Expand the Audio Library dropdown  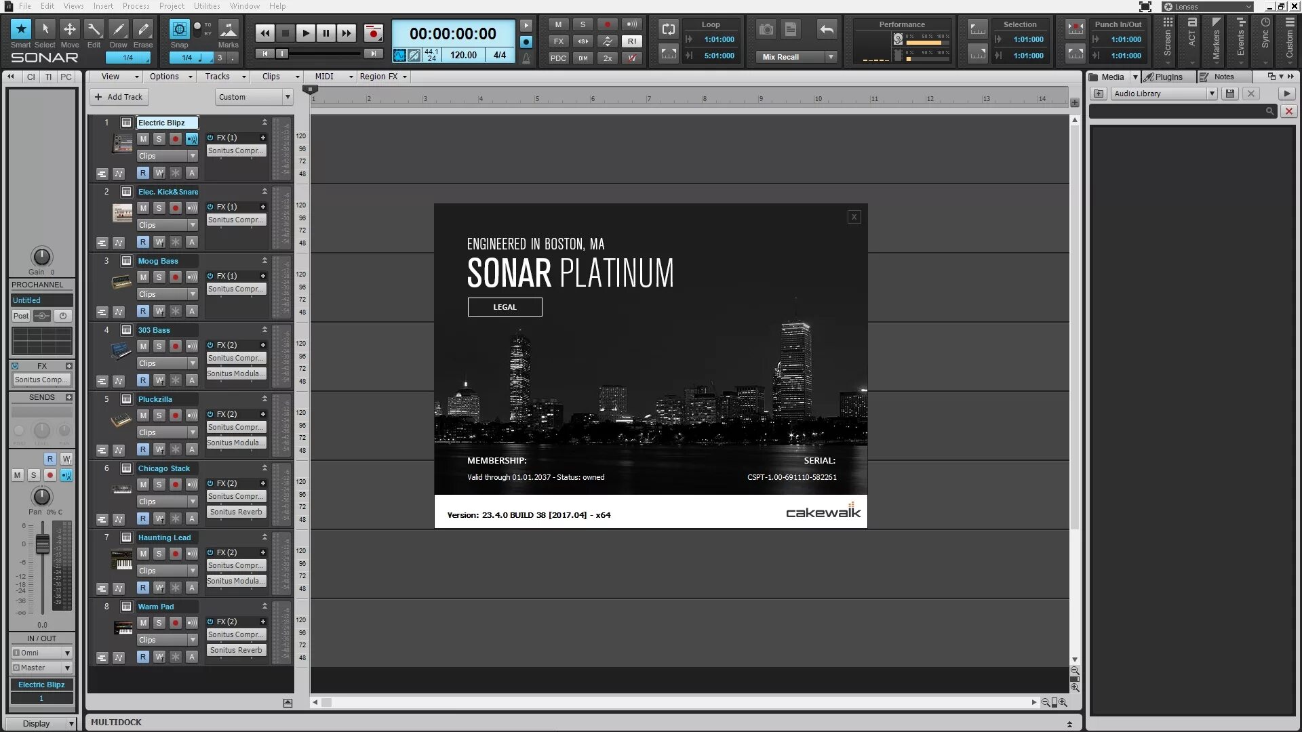click(x=1211, y=94)
